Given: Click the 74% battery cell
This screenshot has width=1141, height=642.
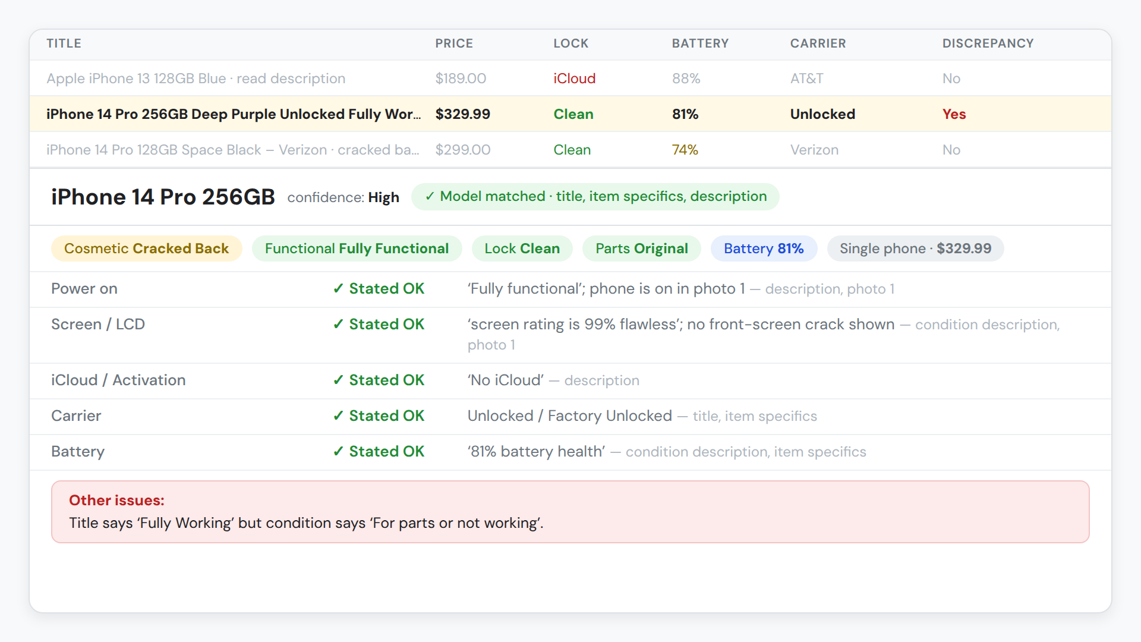Looking at the screenshot, I should [x=685, y=150].
